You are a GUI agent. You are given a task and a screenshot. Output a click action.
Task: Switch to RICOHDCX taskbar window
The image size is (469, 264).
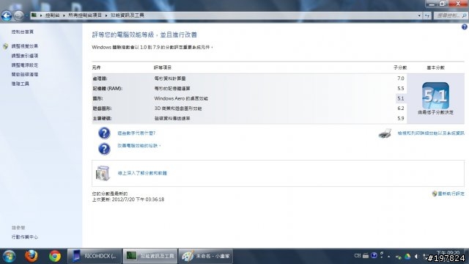pyautogui.click(x=95, y=256)
